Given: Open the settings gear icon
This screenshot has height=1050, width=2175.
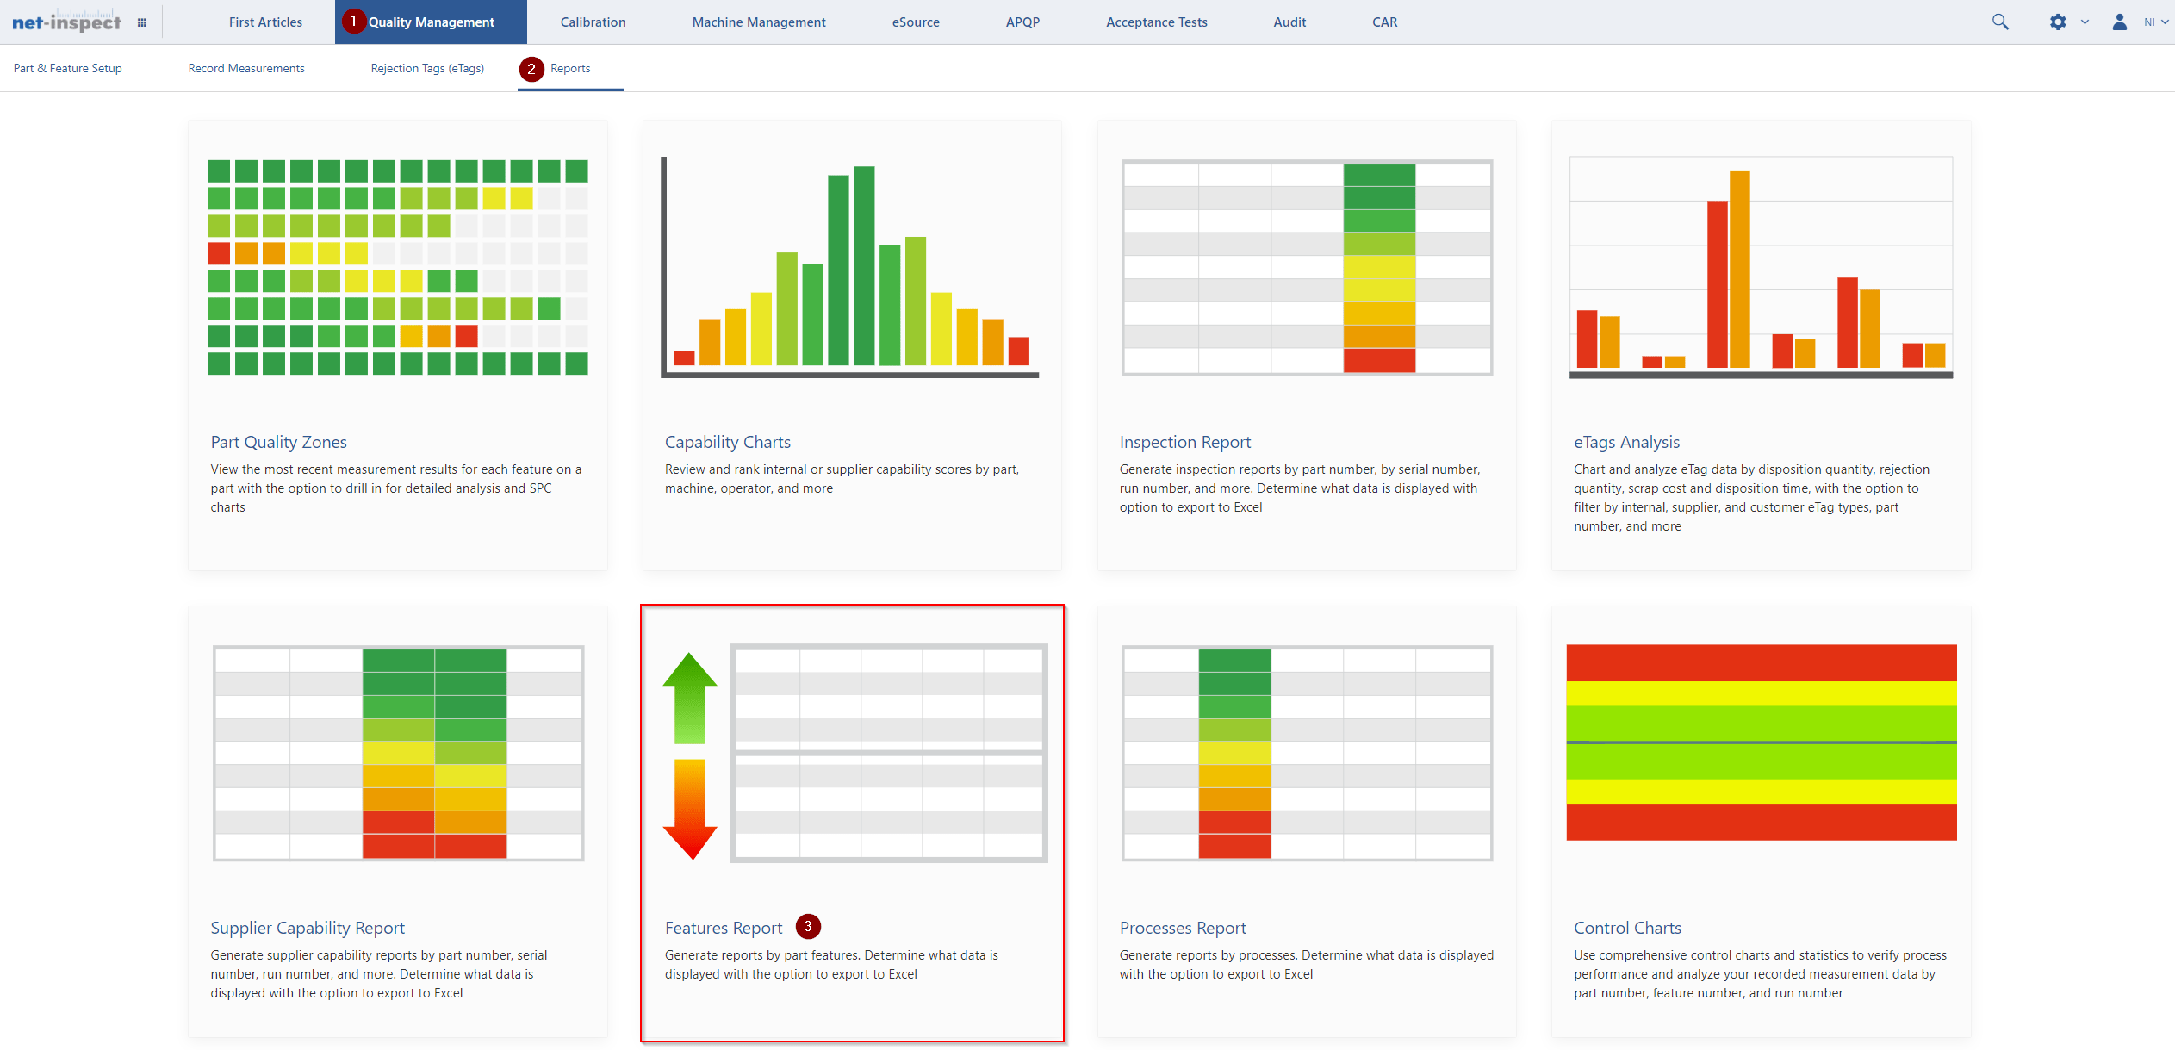Looking at the screenshot, I should (2057, 22).
